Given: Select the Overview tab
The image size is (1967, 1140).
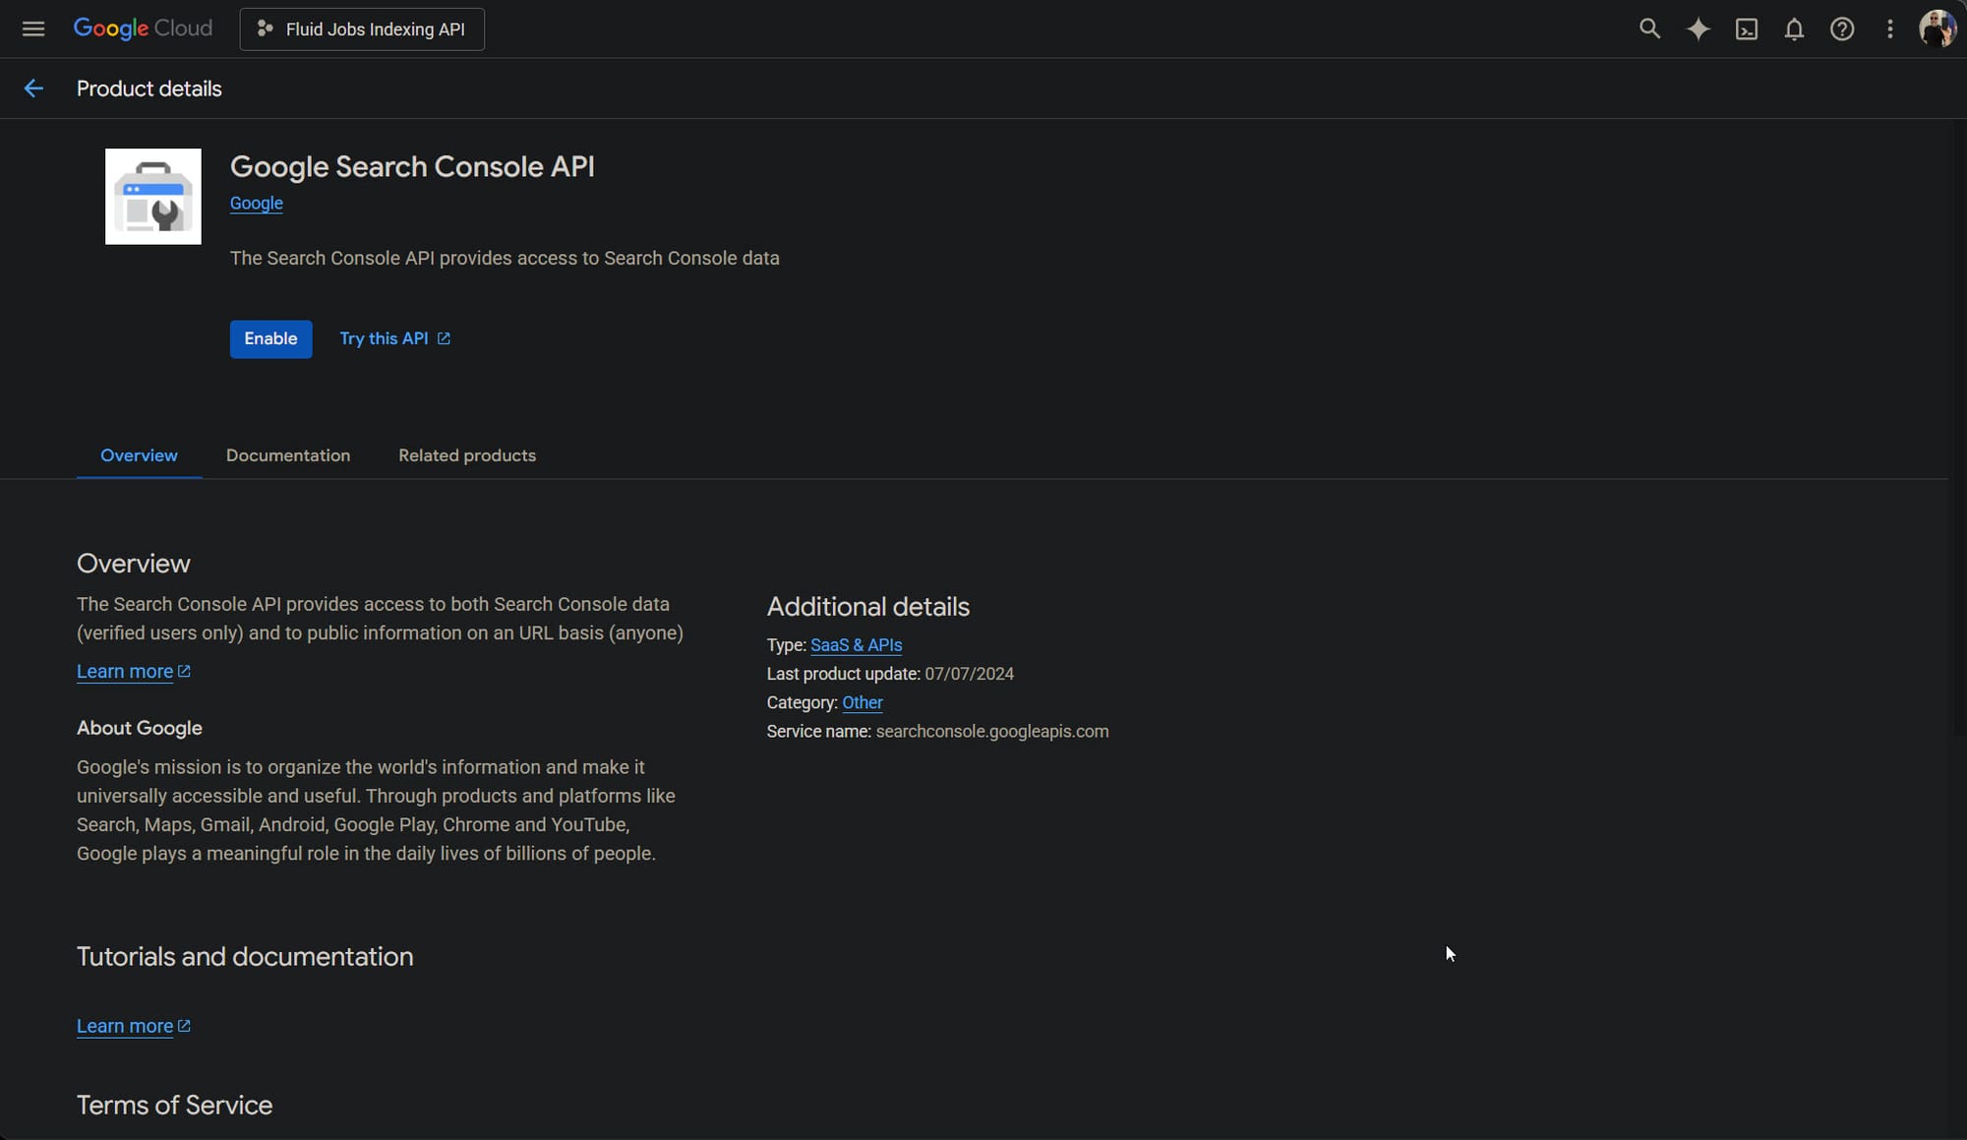Looking at the screenshot, I should point(139,455).
